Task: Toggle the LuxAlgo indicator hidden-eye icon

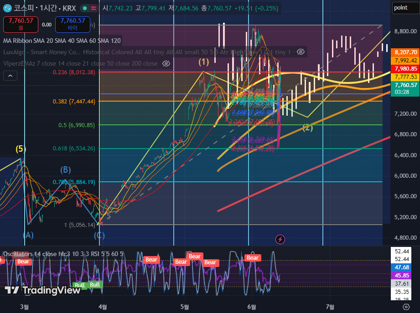Action: point(301,52)
